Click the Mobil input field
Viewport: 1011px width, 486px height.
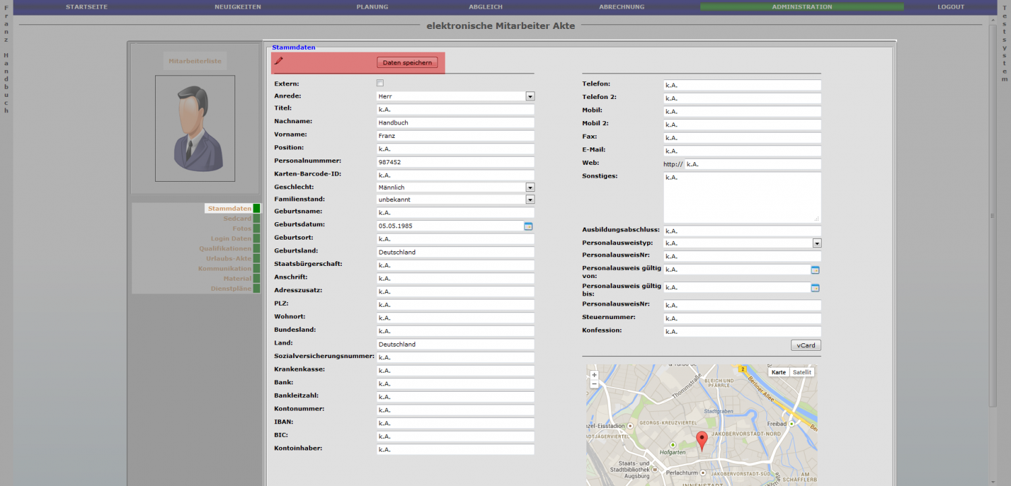point(742,112)
